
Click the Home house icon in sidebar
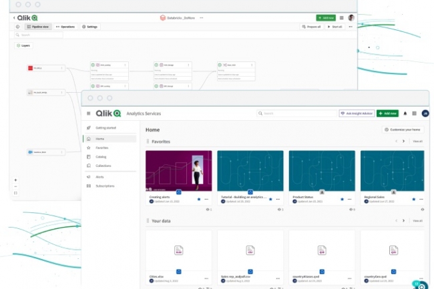pos(89,139)
